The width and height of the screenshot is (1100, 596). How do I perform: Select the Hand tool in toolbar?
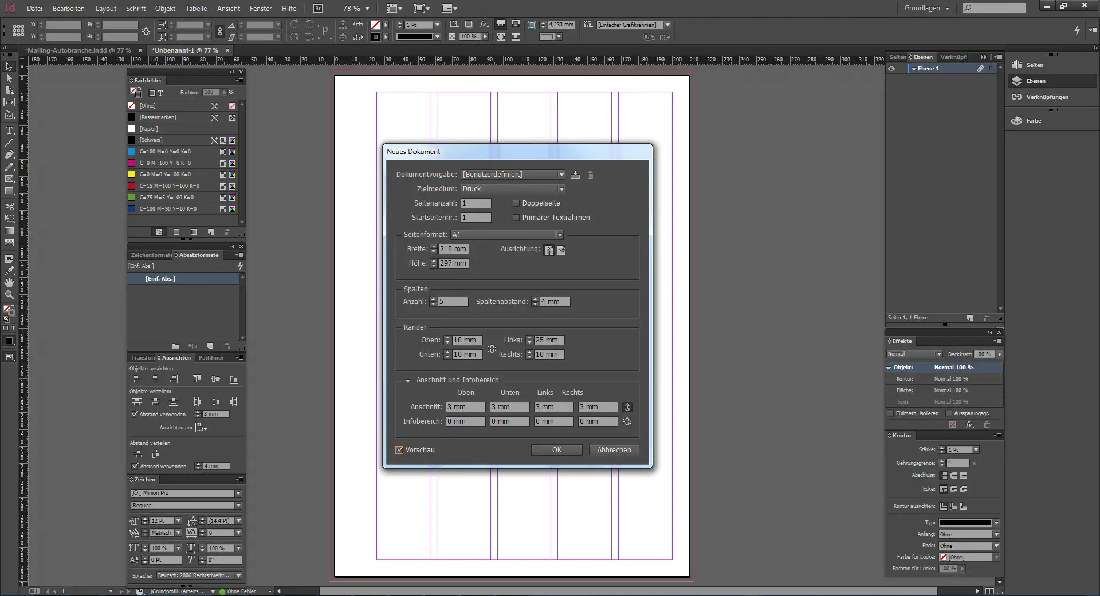click(9, 283)
